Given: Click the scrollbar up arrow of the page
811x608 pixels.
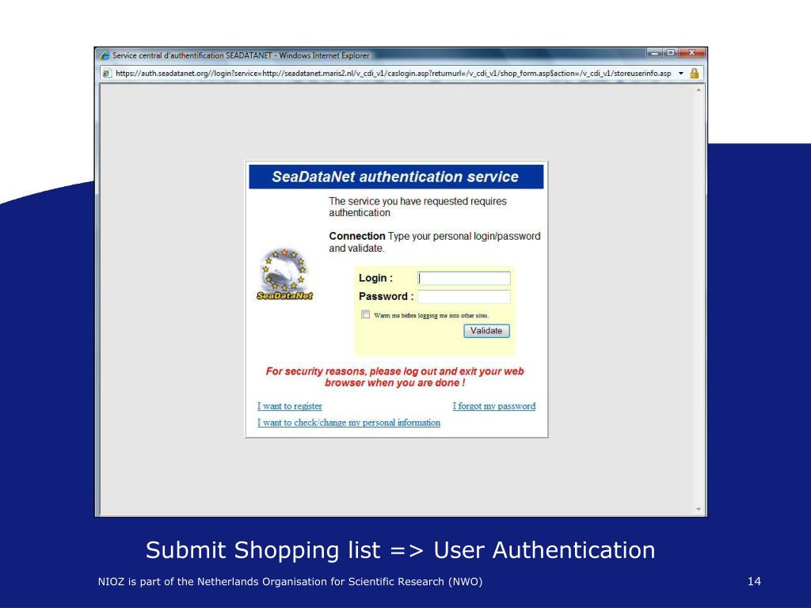Looking at the screenshot, I should [699, 90].
